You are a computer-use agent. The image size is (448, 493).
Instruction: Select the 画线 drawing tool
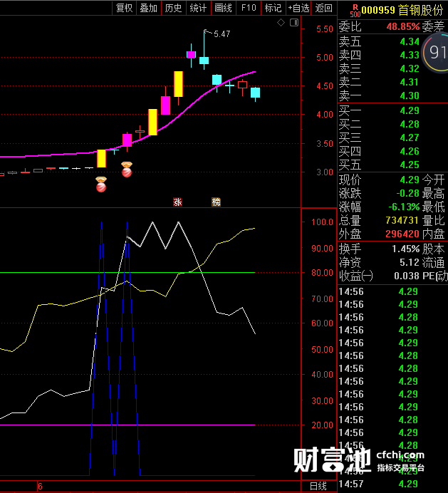click(x=223, y=8)
